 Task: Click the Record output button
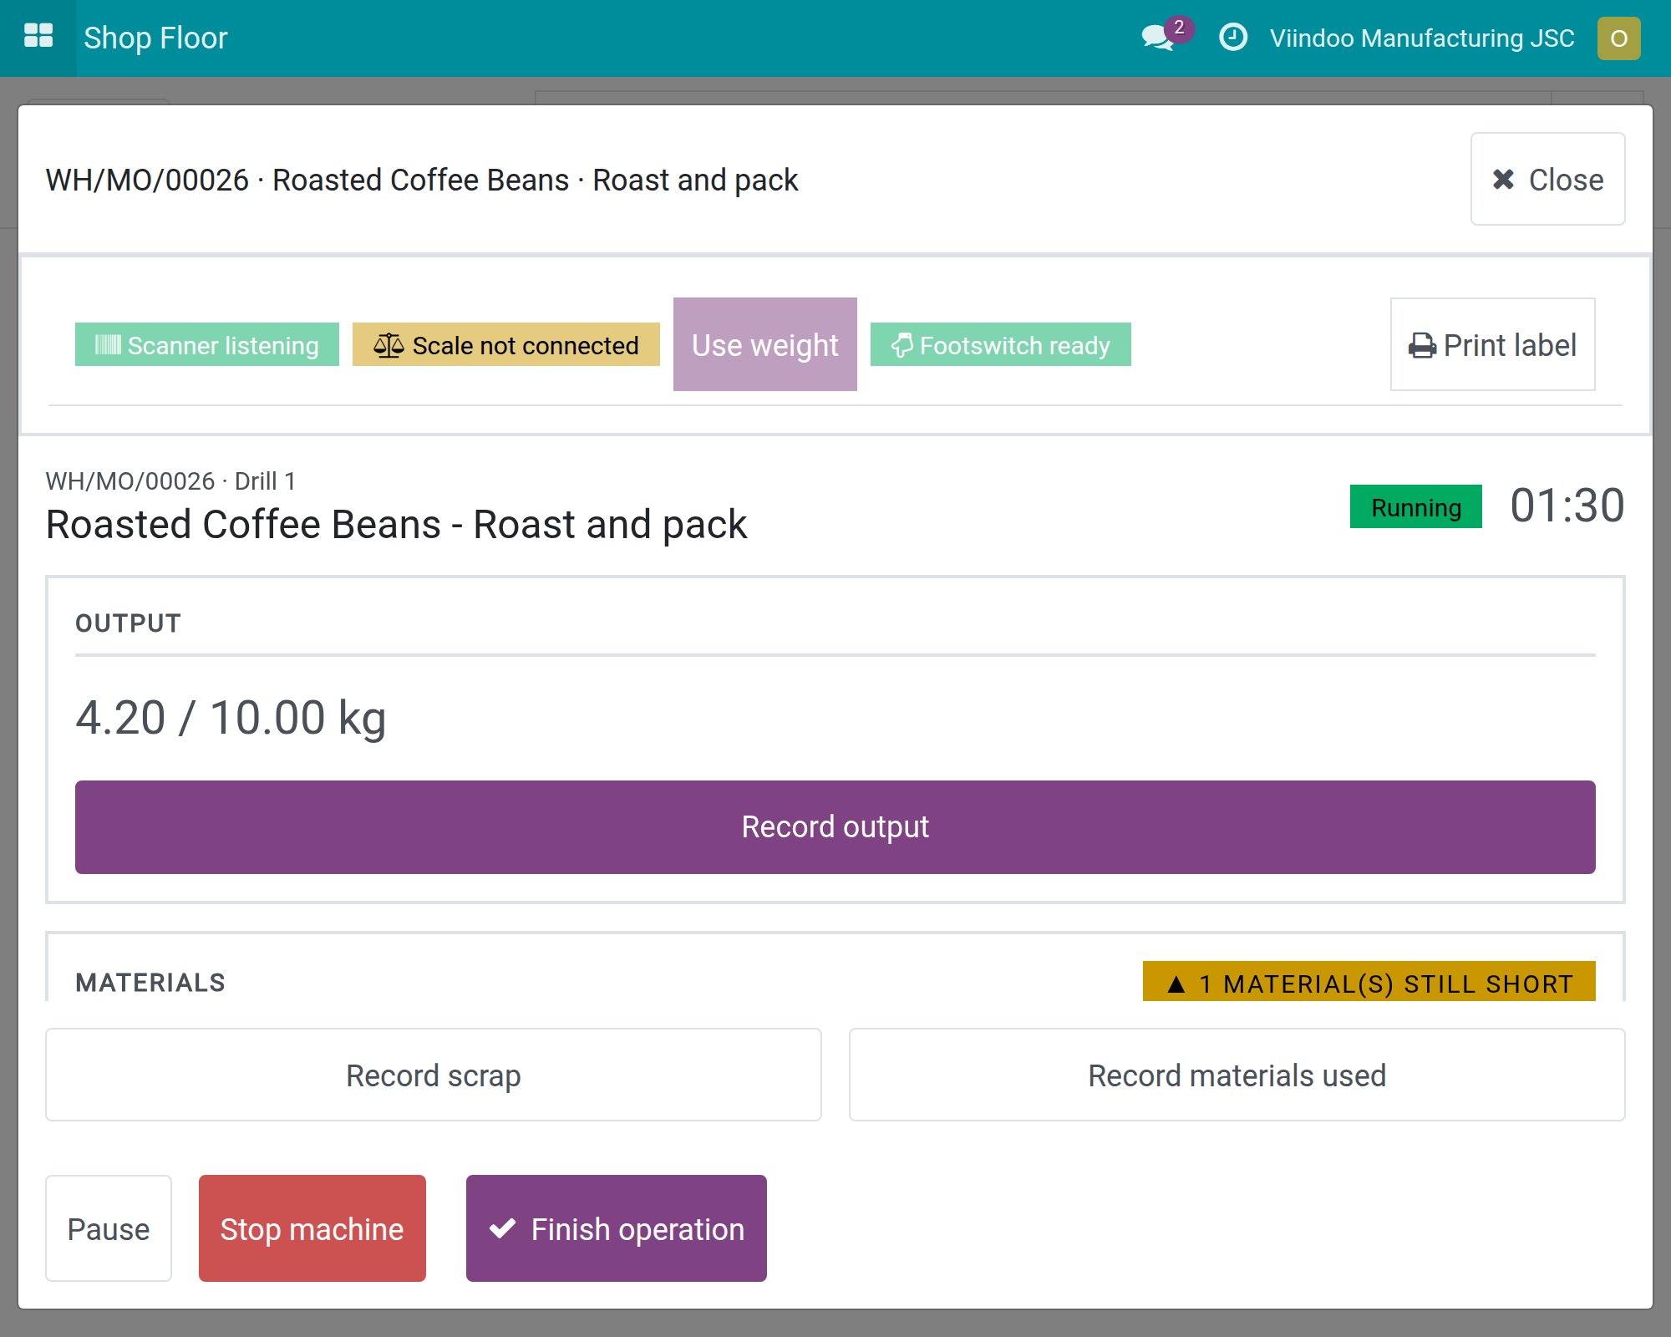coord(835,827)
